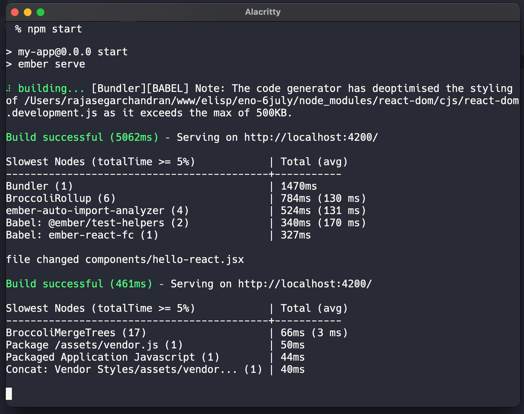Click the 'BroccoliMergeTrees (17)' row

tap(76, 333)
